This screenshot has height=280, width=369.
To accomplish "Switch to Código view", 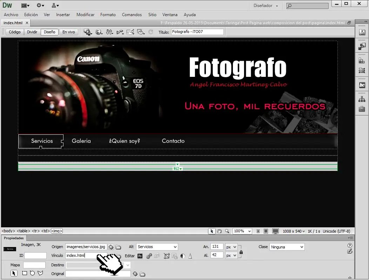I will click(15, 32).
